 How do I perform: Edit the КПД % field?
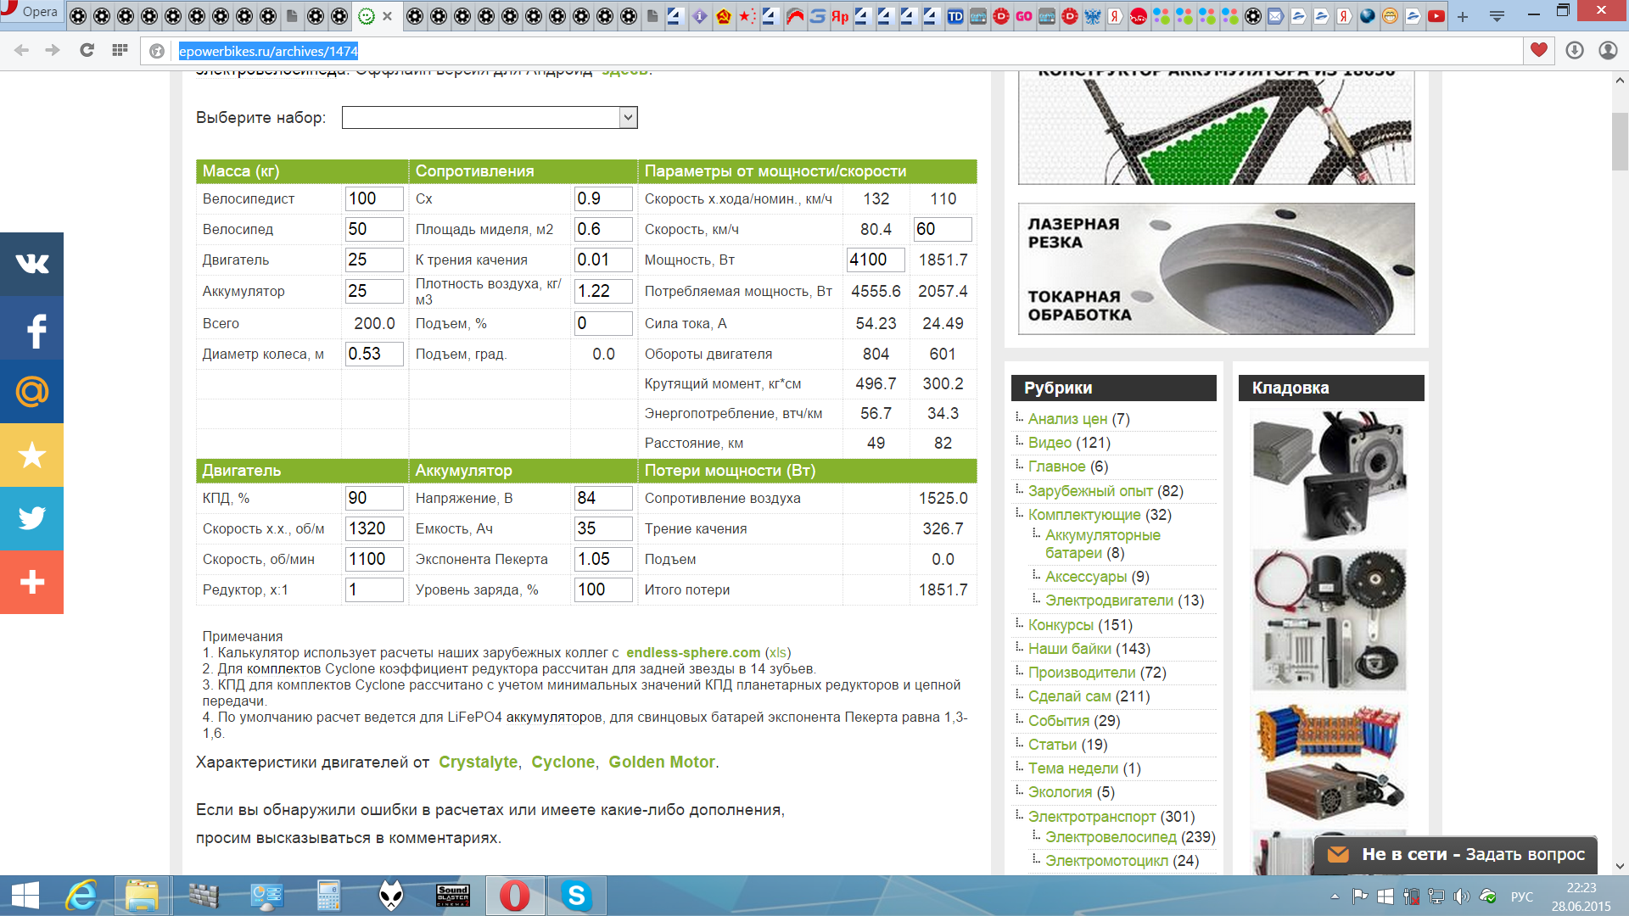pos(374,498)
